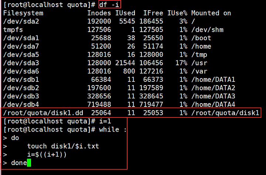
Task: Select the /dev/sda5 filesystem entry
Action: point(21,55)
